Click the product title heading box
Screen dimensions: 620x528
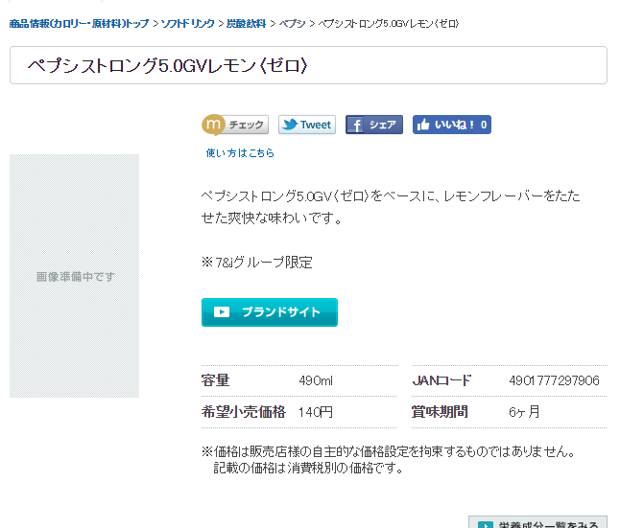[308, 65]
